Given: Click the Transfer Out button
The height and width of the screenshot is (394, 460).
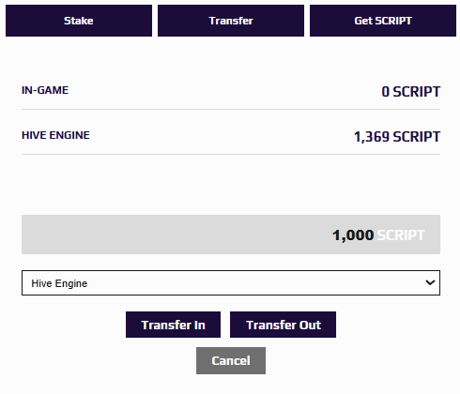Looking at the screenshot, I should click(x=283, y=325).
